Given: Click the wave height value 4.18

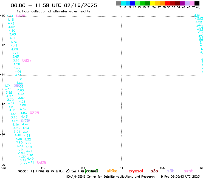Looking at the screenshot, I should pyautogui.click(x=10, y=20).
